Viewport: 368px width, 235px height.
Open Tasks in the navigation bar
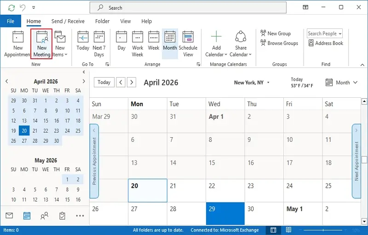pyautogui.click(x=62, y=216)
